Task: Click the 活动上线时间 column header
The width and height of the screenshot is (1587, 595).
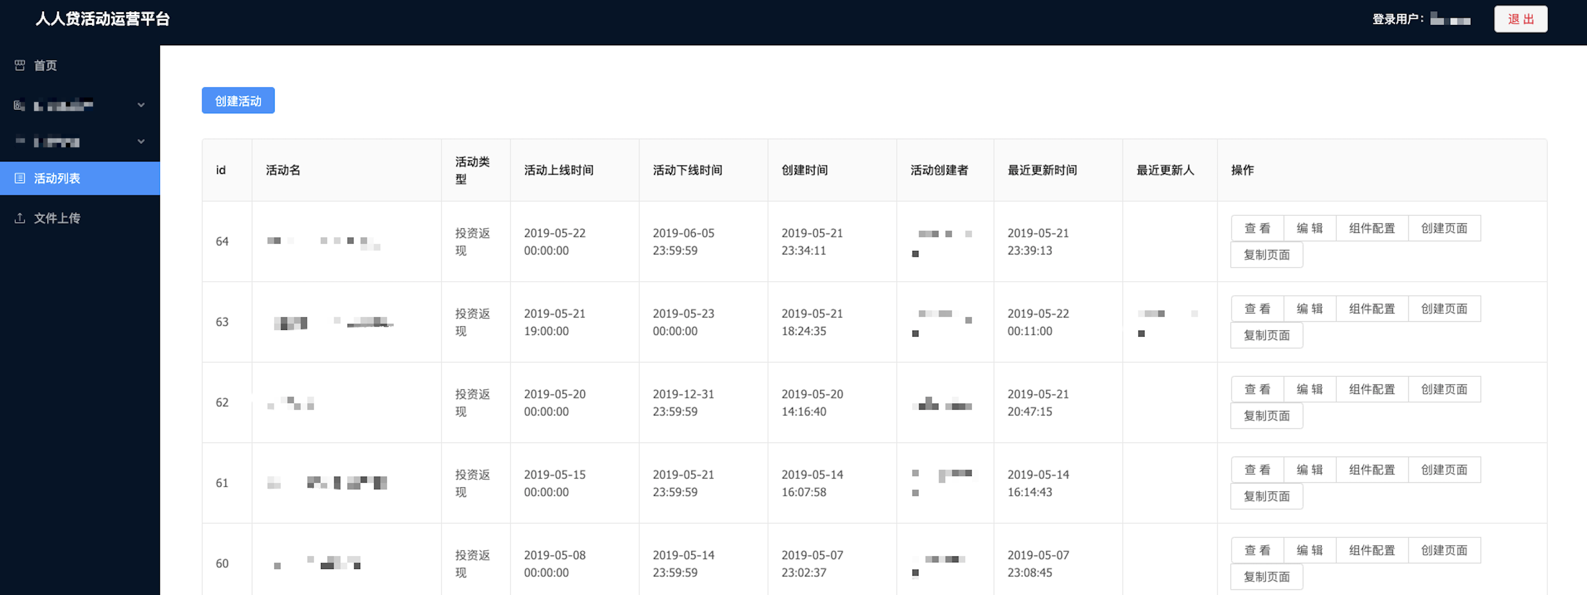Action: pos(559,171)
